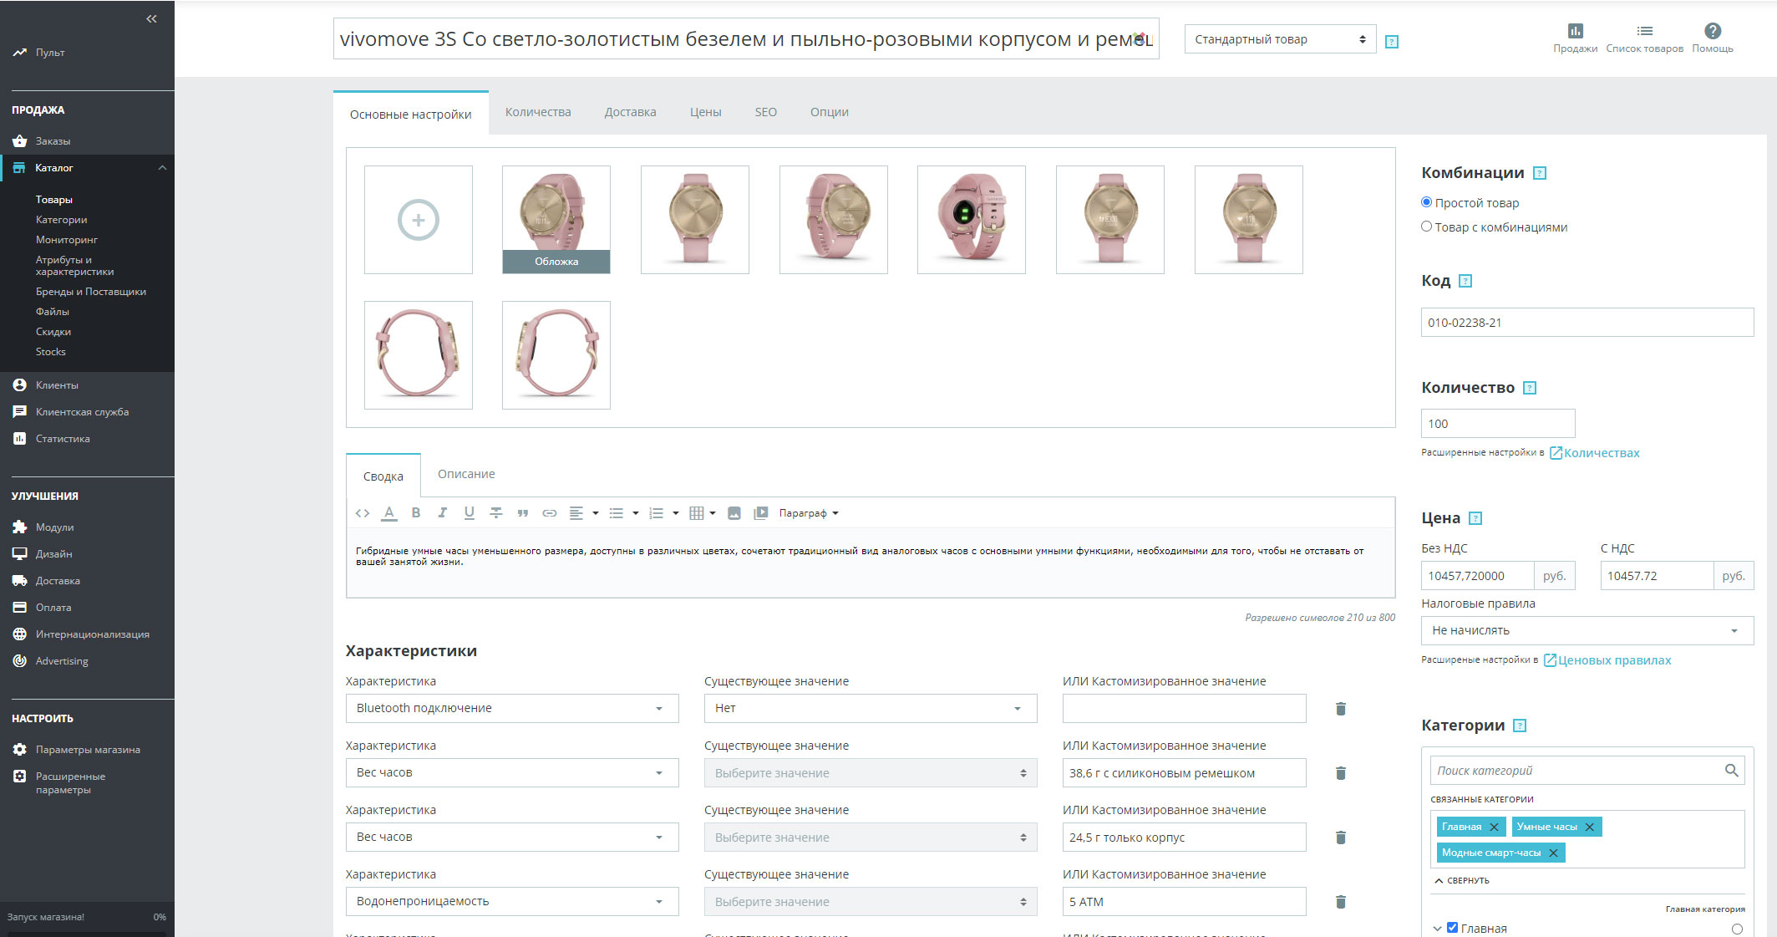Screen dimensions: 1777x937
Task: Open the Параграф format dropdown
Action: click(x=809, y=513)
